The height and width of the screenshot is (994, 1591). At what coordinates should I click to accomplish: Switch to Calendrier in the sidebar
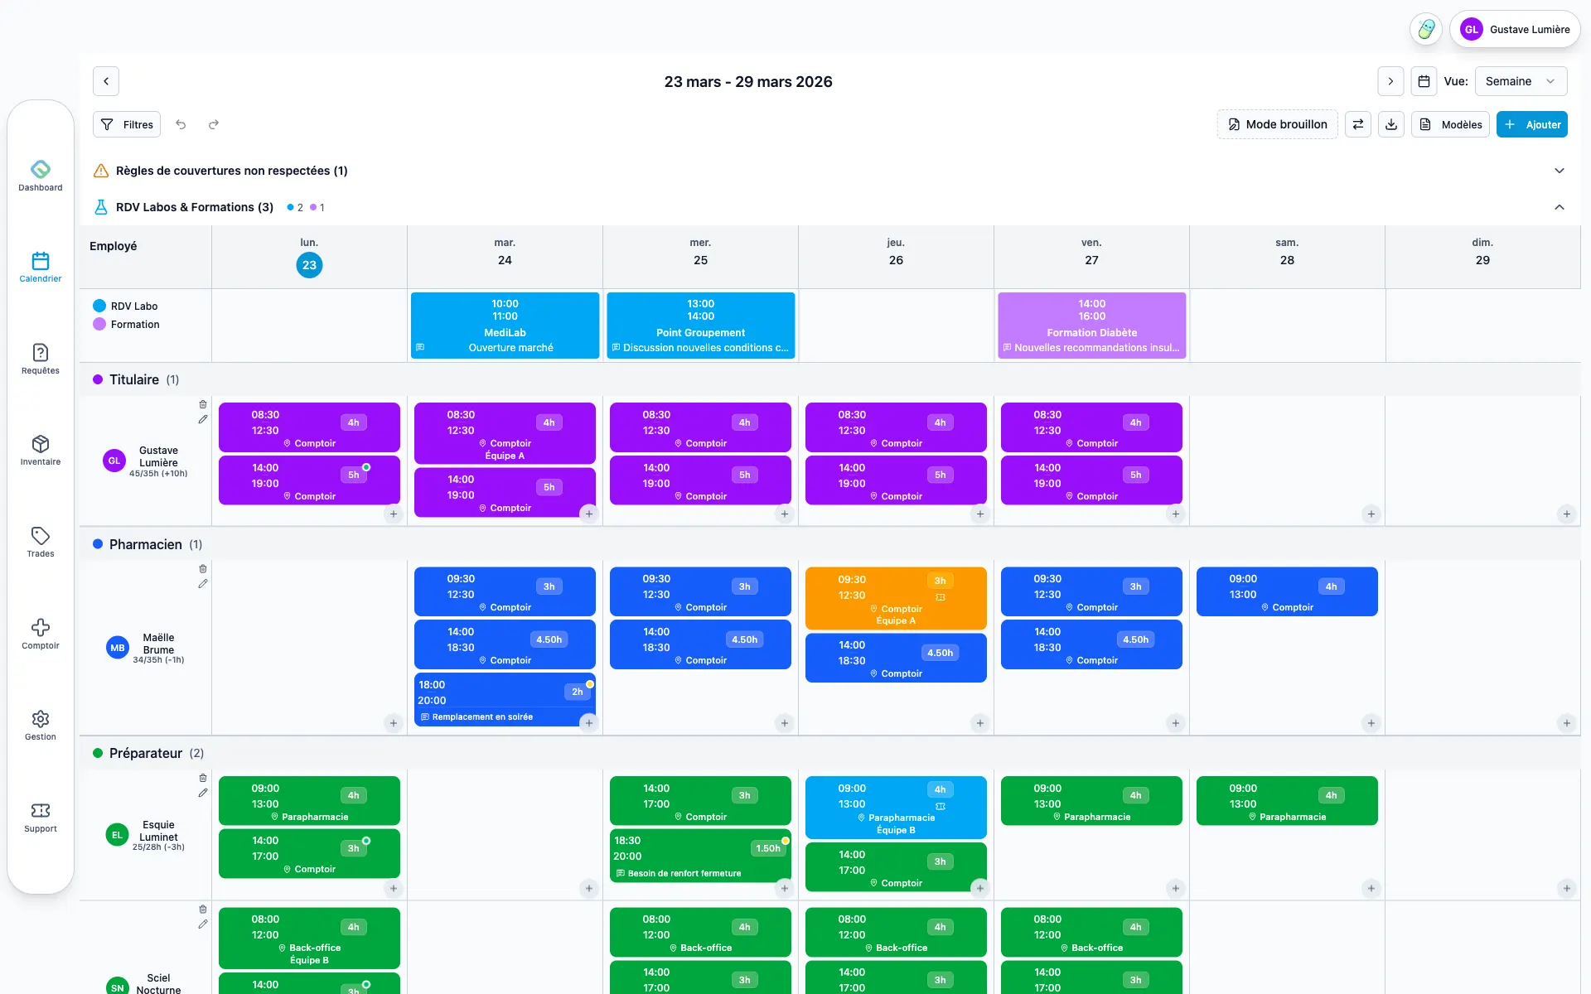(x=40, y=267)
